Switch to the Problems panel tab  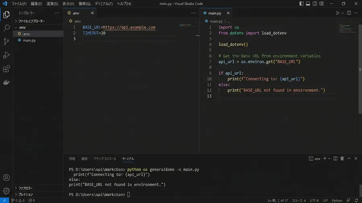tap(72, 158)
